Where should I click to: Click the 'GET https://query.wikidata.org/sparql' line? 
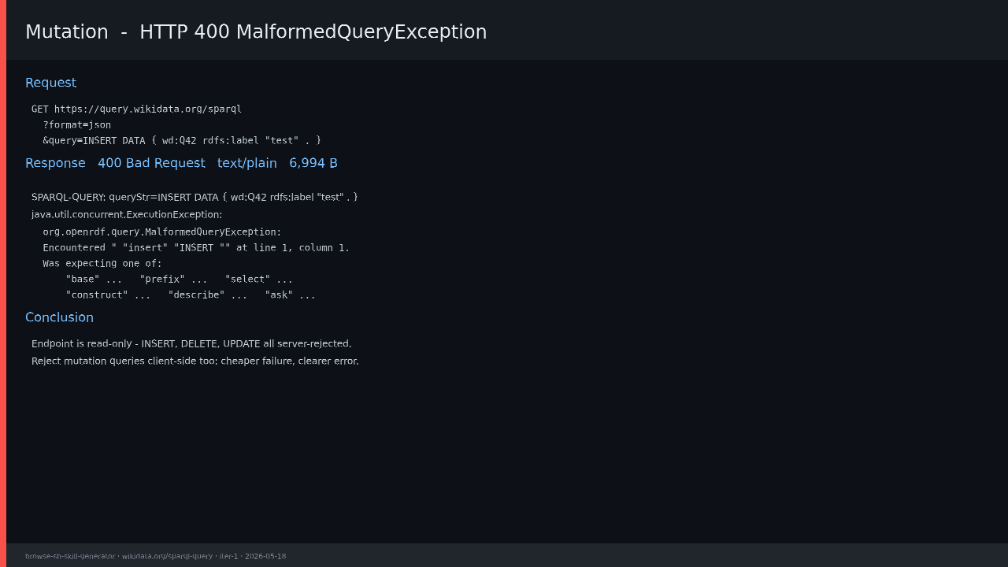pos(136,109)
